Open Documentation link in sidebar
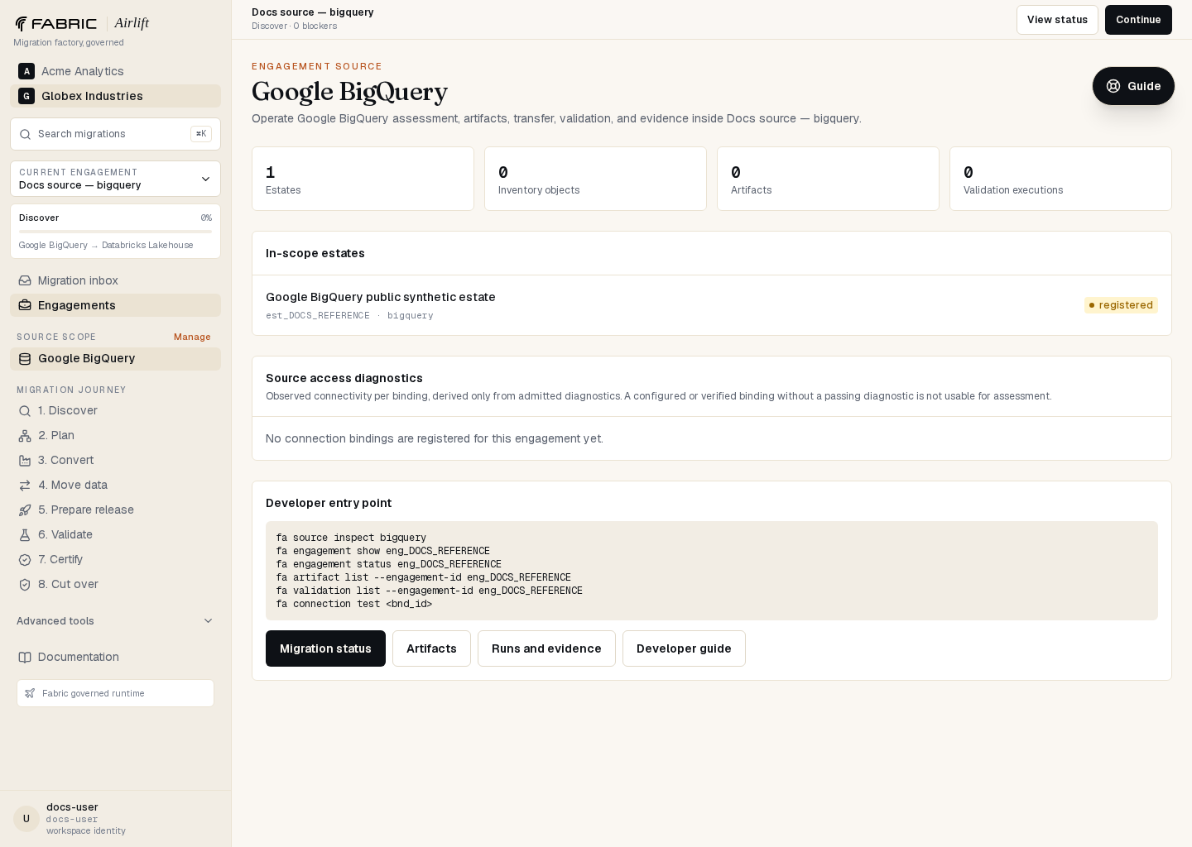 click(115, 657)
